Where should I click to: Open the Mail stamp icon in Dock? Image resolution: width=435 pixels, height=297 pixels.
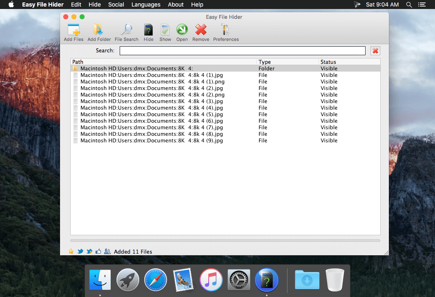183,280
